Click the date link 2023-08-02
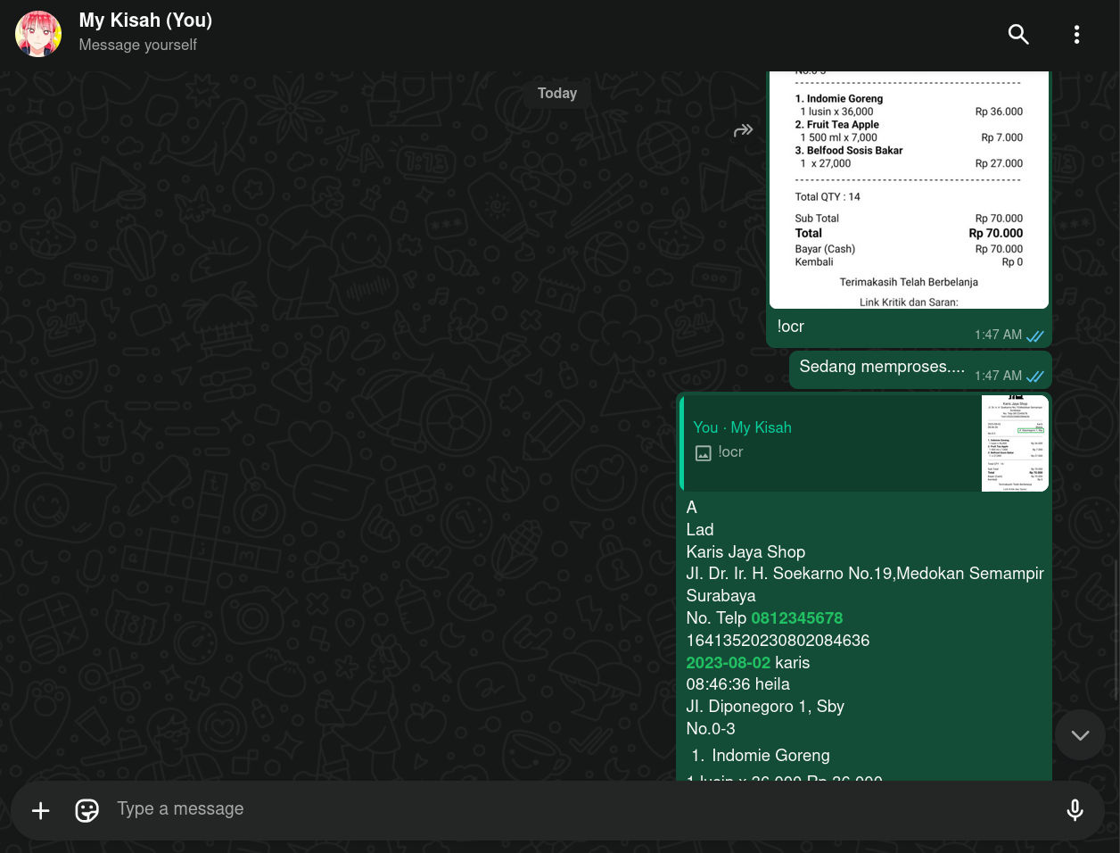The width and height of the screenshot is (1120, 853). click(x=728, y=663)
